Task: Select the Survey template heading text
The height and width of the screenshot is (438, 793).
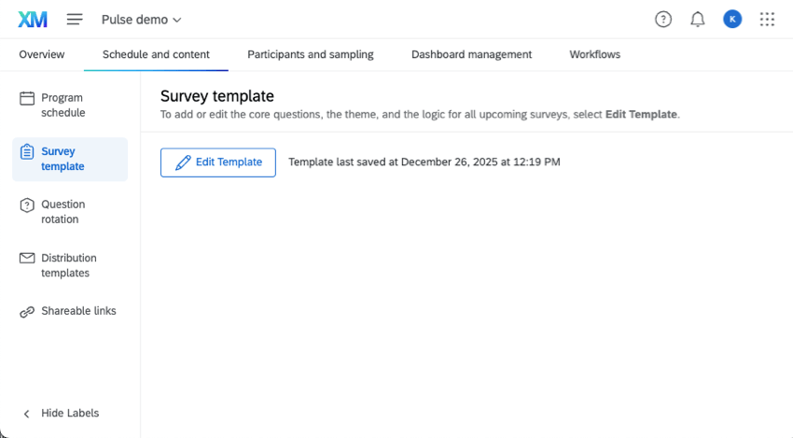Action: point(217,96)
